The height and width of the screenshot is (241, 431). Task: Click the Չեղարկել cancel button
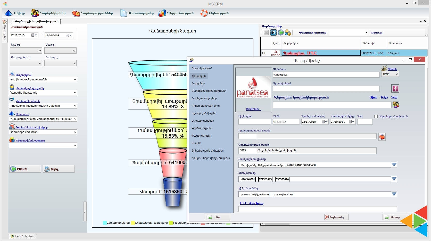[x=336, y=217]
